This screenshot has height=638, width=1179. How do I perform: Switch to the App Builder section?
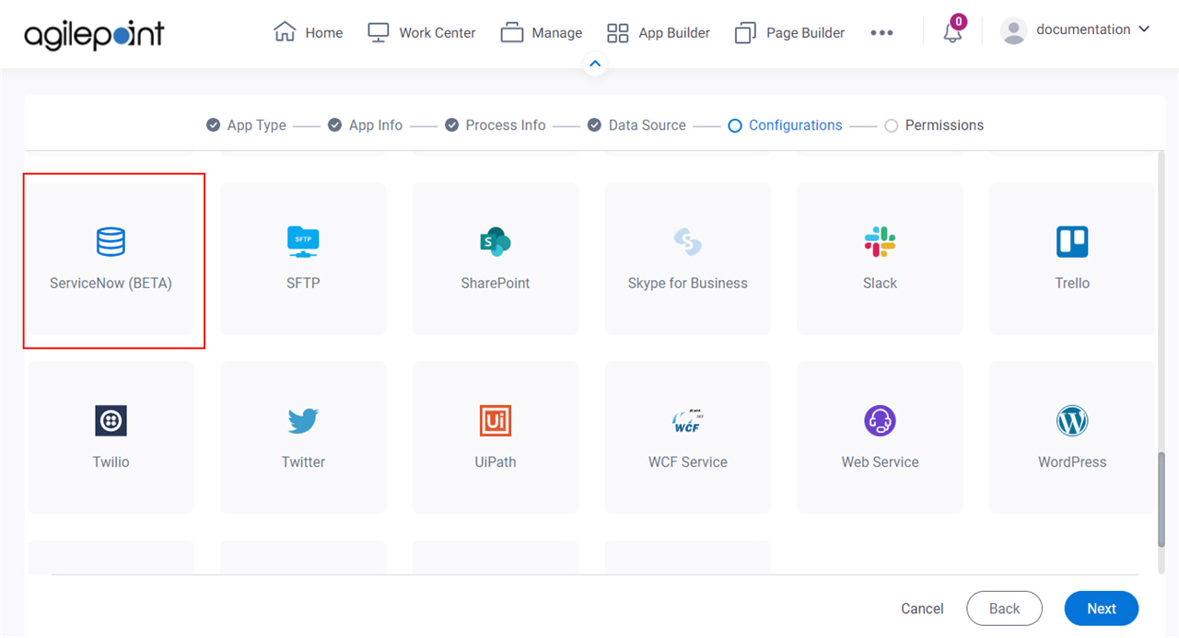(658, 32)
